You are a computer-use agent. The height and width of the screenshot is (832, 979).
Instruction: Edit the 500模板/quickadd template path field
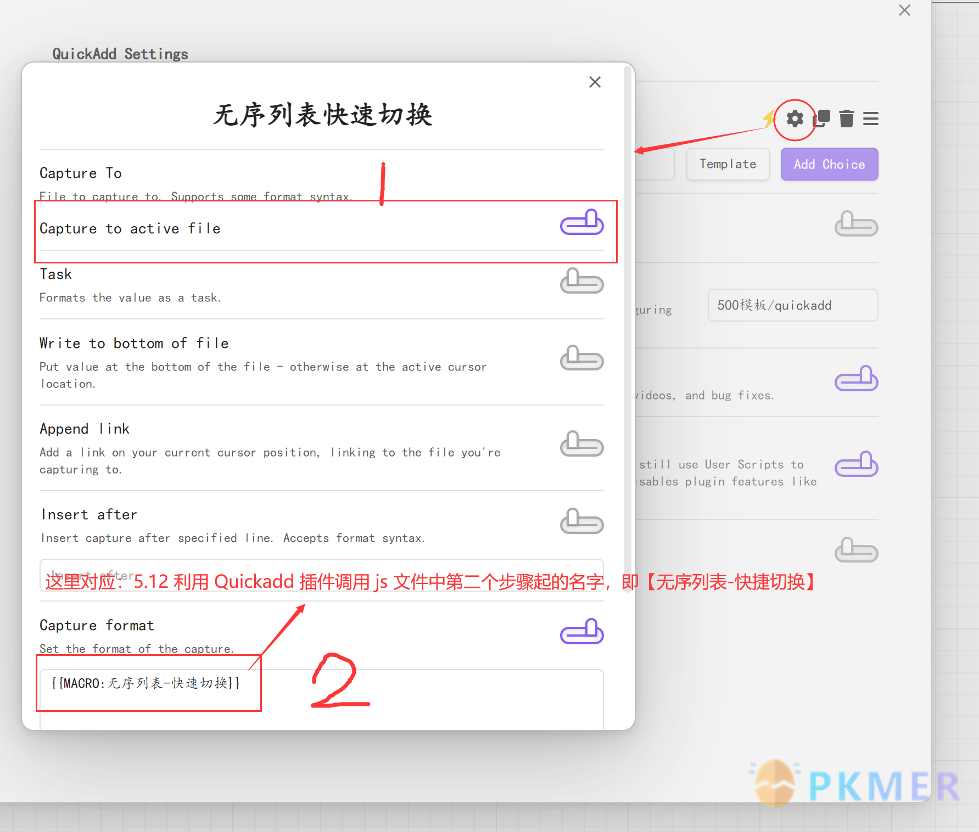[x=792, y=305]
